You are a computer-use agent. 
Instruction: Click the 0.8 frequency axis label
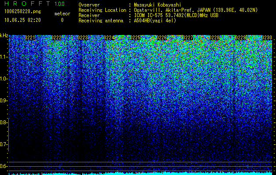[4, 122]
